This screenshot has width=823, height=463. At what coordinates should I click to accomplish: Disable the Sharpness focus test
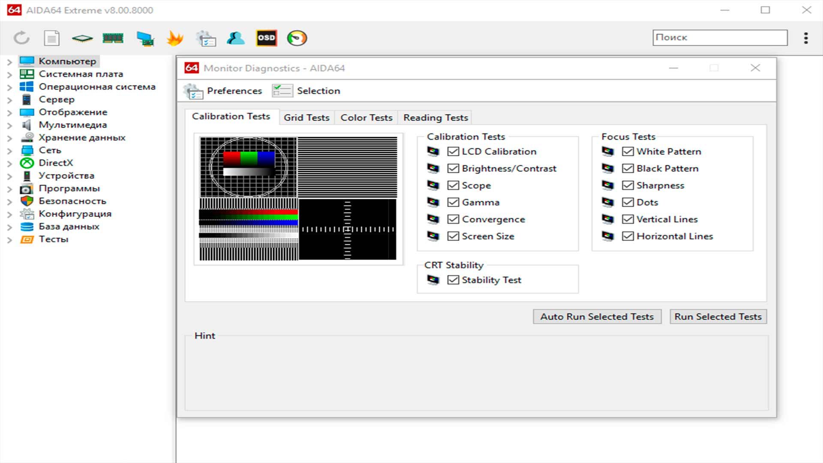click(628, 185)
